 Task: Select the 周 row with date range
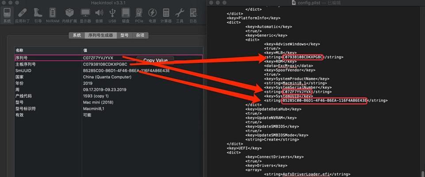coord(108,89)
